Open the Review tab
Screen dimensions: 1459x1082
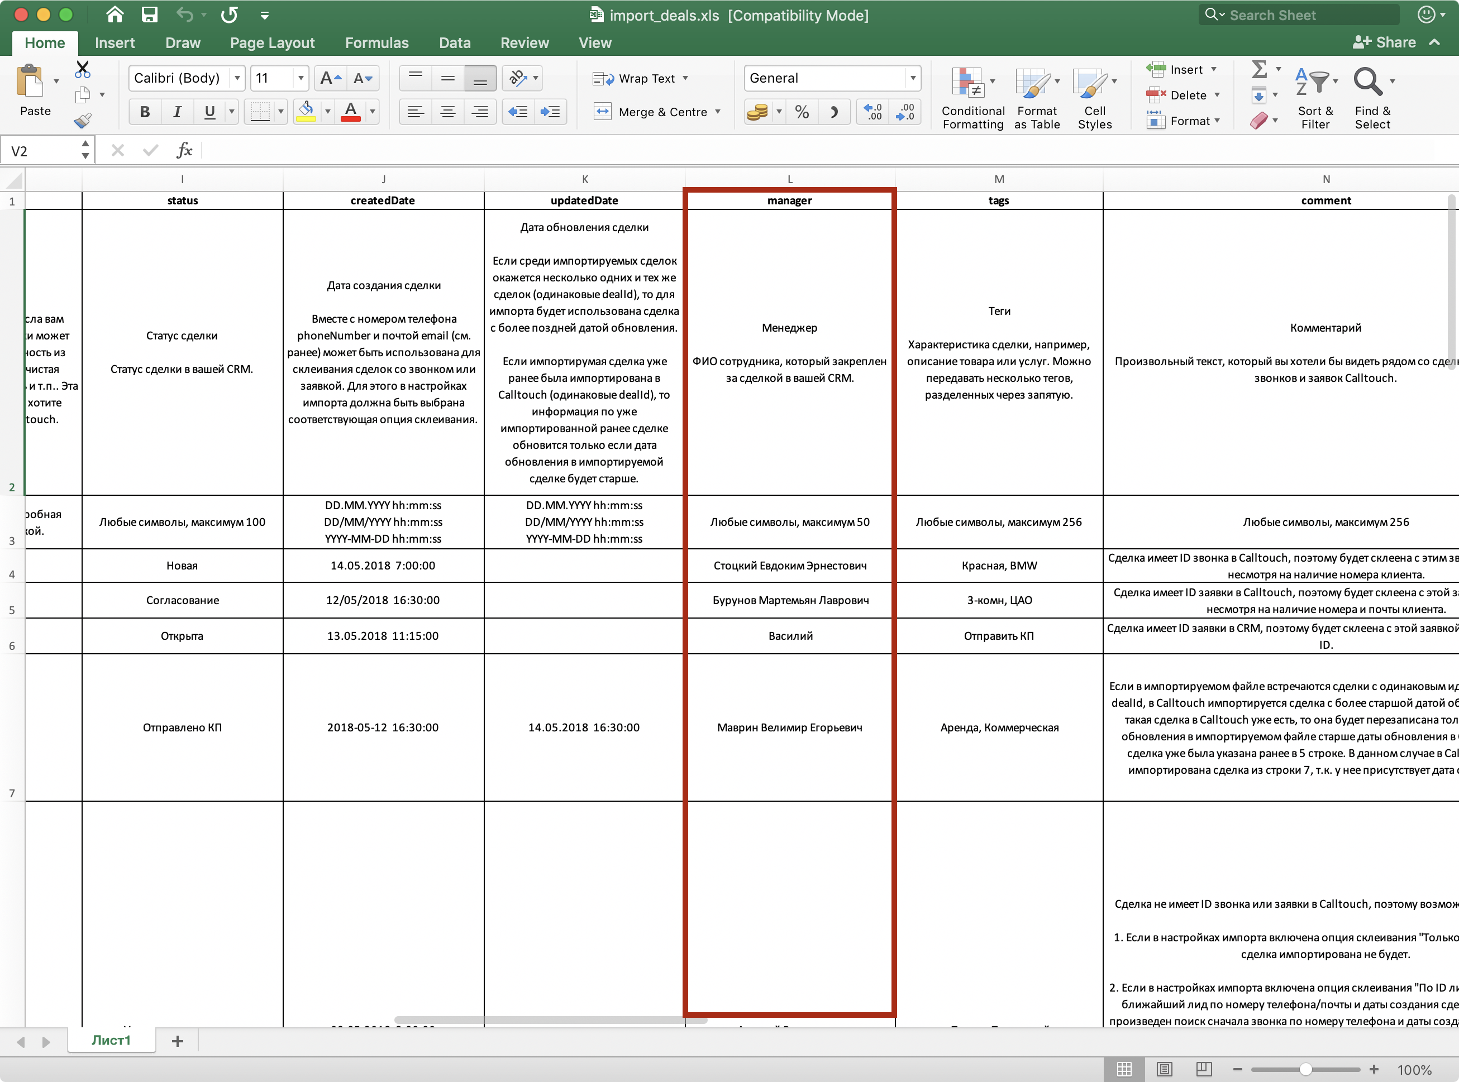[x=525, y=42]
